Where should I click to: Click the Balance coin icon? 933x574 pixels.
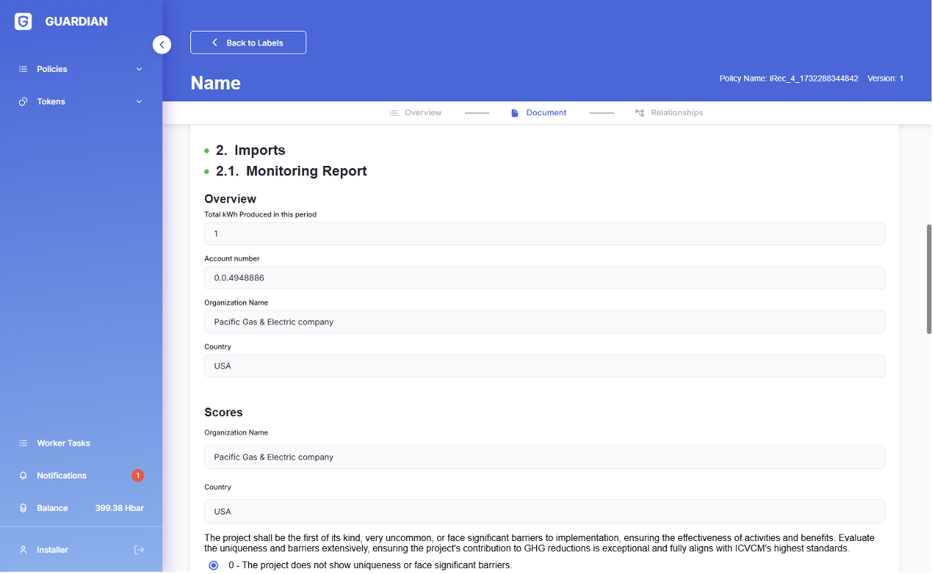pyautogui.click(x=23, y=509)
